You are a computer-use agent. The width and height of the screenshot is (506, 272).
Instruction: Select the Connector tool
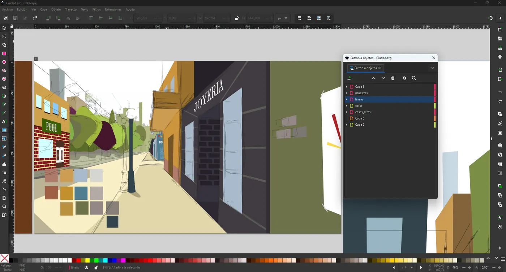pyautogui.click(x=4, y=189)
